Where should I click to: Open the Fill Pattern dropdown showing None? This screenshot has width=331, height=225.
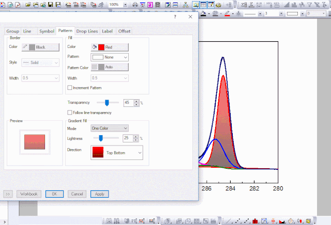pyautogui.click(x=110, y=57)
